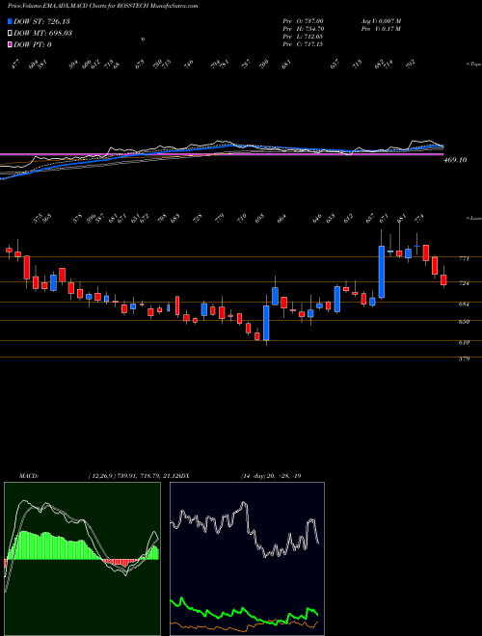Click the 724 price axis label

point(465,283)
